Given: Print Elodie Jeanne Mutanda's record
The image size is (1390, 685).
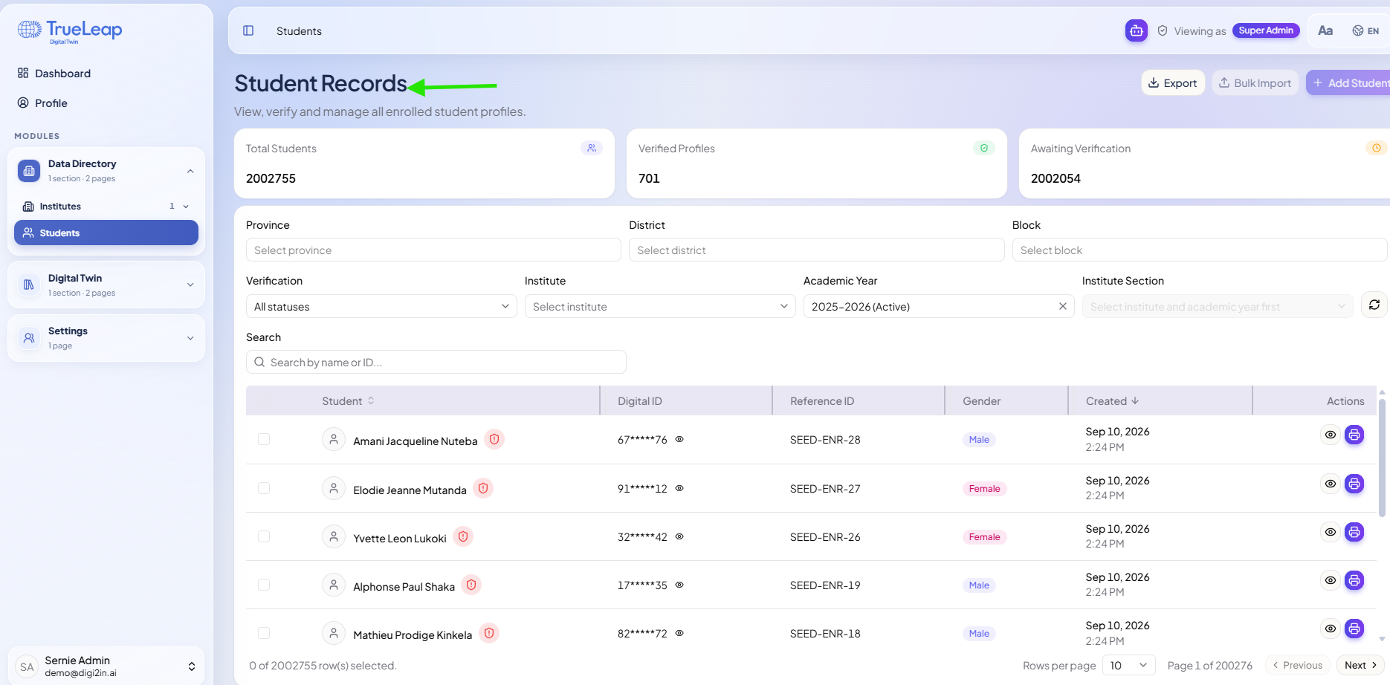Looking at the screenshot, I should point(1354,484).
